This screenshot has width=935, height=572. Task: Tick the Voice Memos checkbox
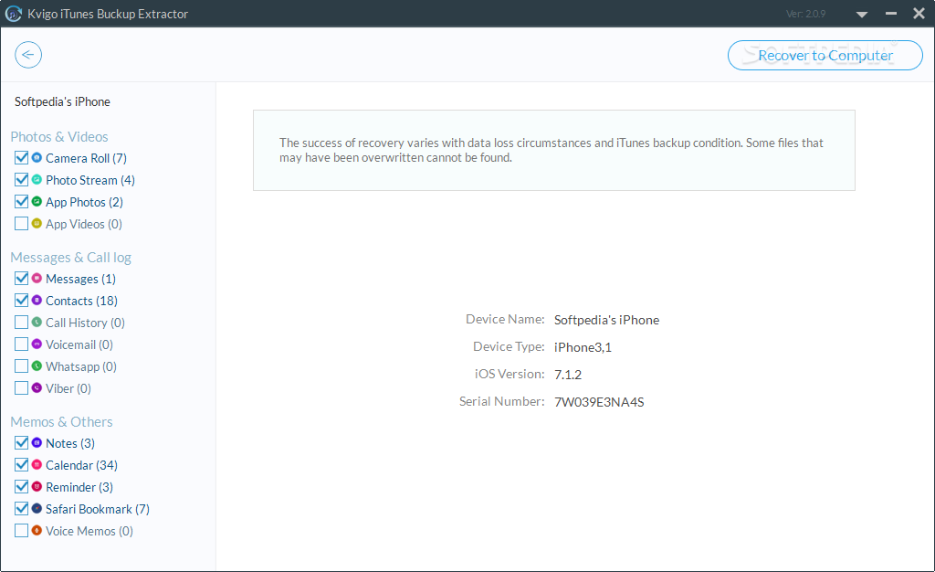[22, 530]
